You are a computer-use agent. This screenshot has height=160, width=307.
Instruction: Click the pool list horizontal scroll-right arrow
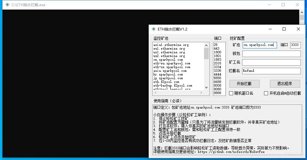coord(201,93)
